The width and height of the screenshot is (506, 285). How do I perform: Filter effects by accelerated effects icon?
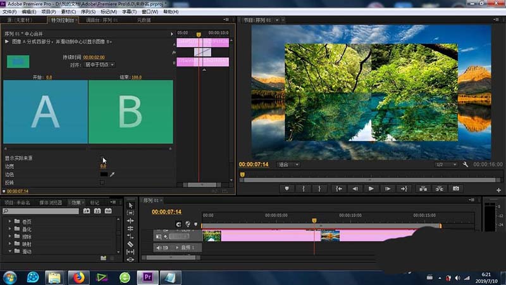coord(87,211)
